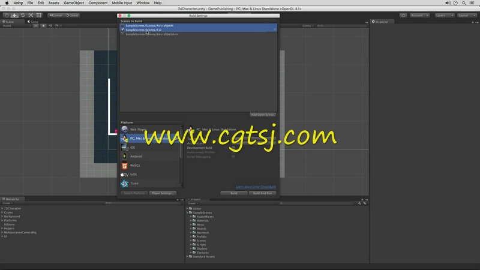Image resolution: width=480 pixels, height=270 pixels.
Task: Select the Scripts folder icon in Project
Action: pyautogui.click(x=194, y=244)
